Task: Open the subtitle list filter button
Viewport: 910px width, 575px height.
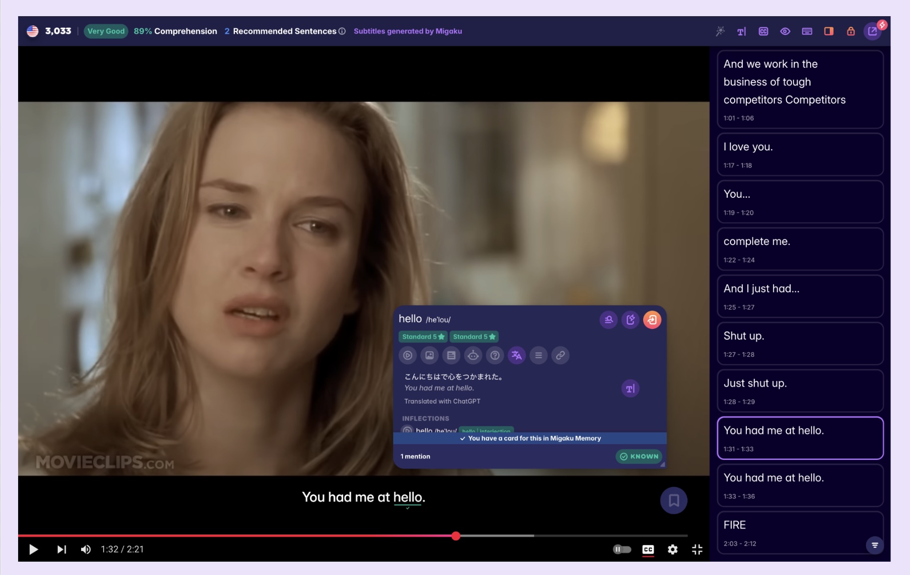Action: [x=875, y=545]
